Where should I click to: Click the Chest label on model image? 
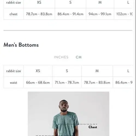pyautogui.click(x=93, y=127)
